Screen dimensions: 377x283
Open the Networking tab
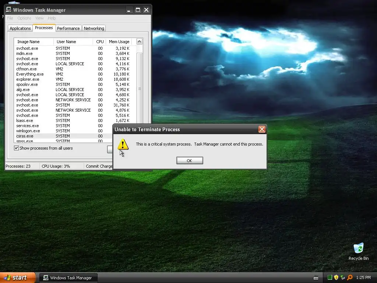pyautogui.click(x=94, y=28)
